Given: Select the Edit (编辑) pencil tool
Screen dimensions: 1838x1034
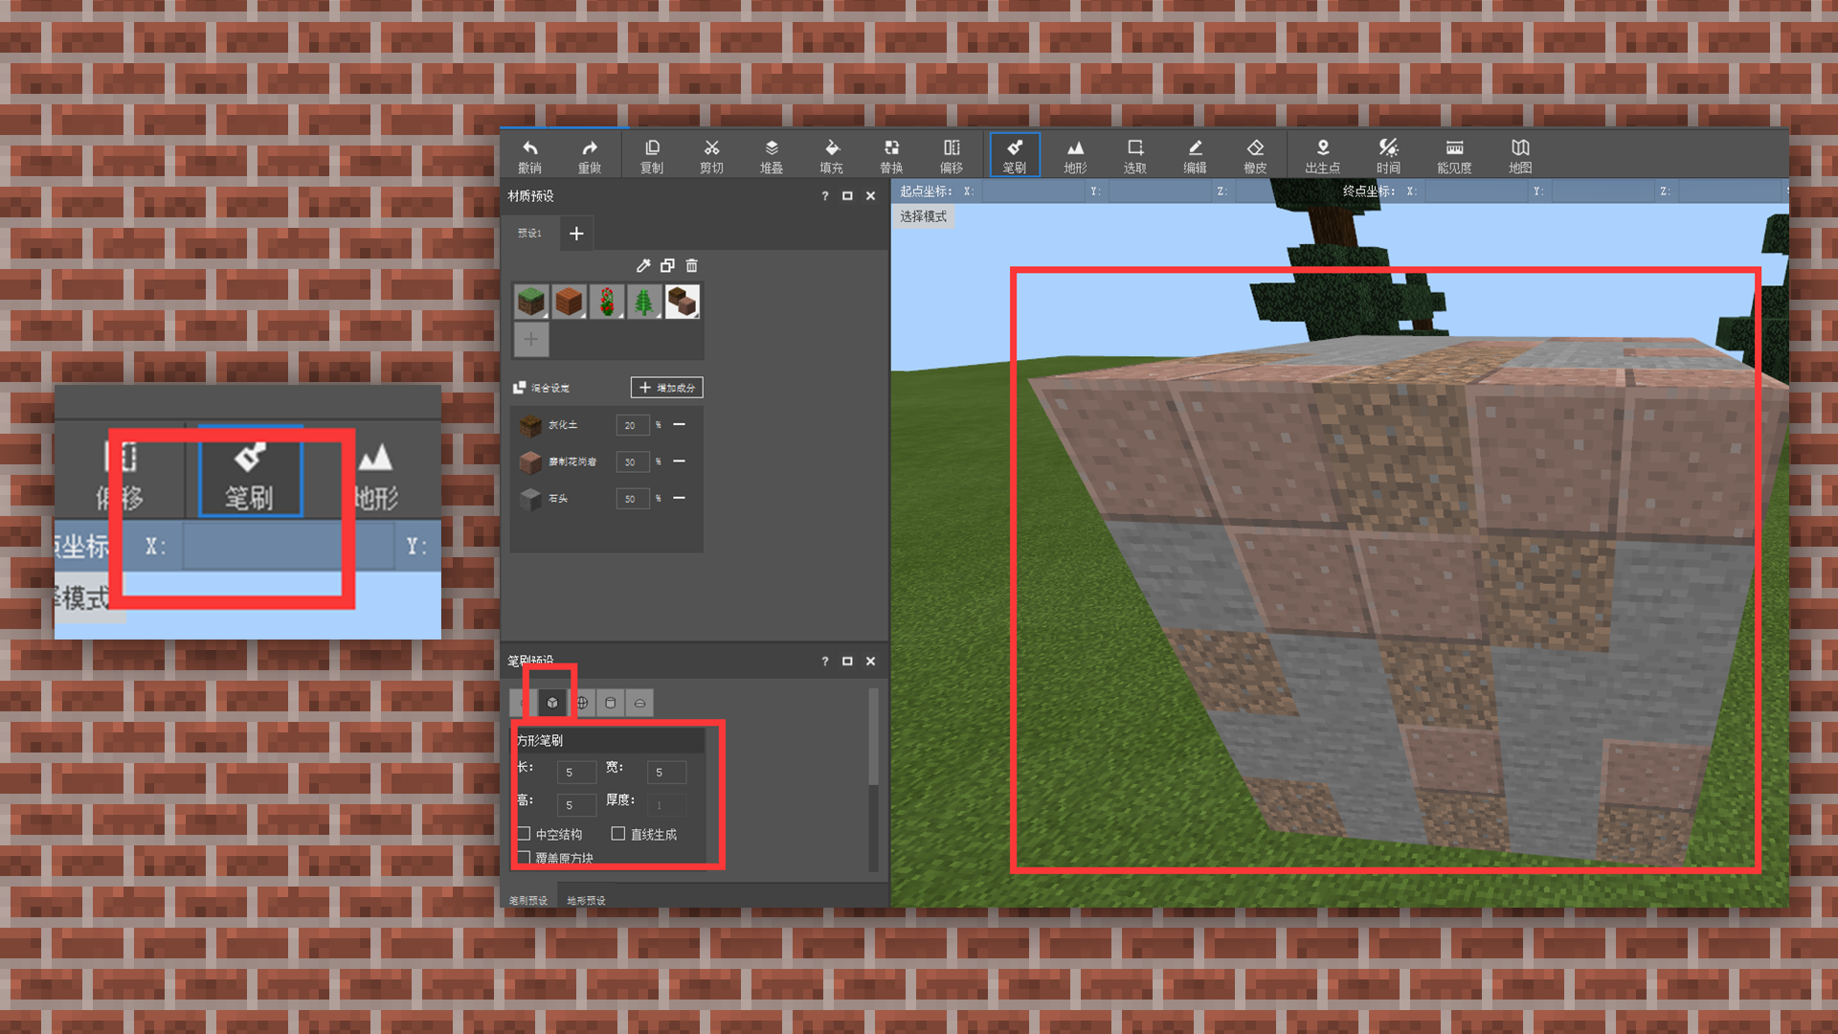Looking at the screenshot, I should (x=1195, y=155).
